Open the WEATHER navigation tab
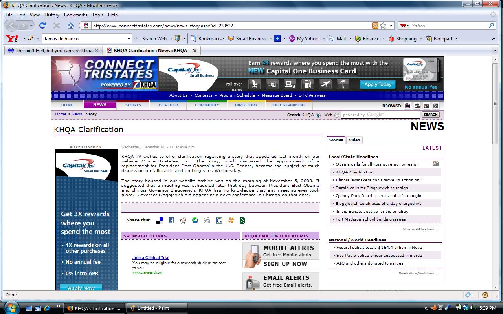The image size is (503, 314). (168, 105)
